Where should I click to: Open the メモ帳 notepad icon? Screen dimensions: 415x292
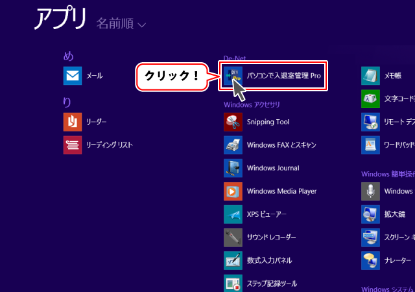[370, 76]
